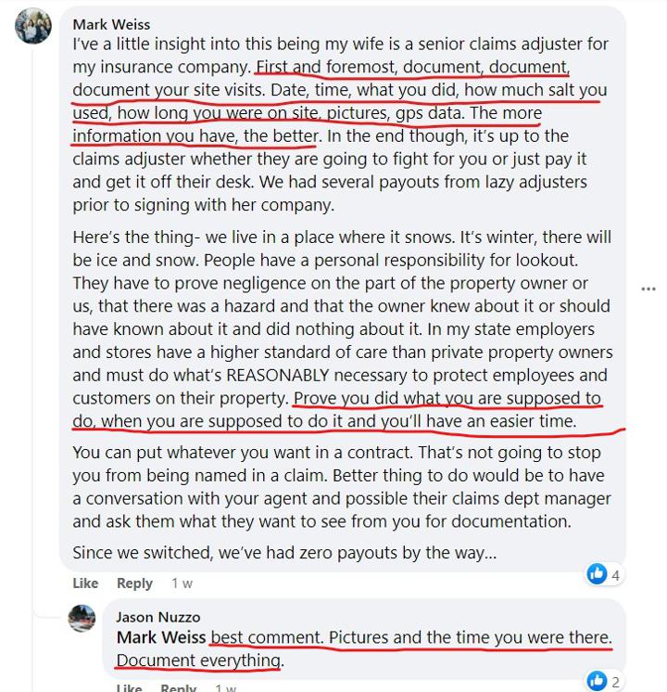Click the paragraph starting "Here's the thing"
Screen dimensions: 667x692
(x=343, y=328)
